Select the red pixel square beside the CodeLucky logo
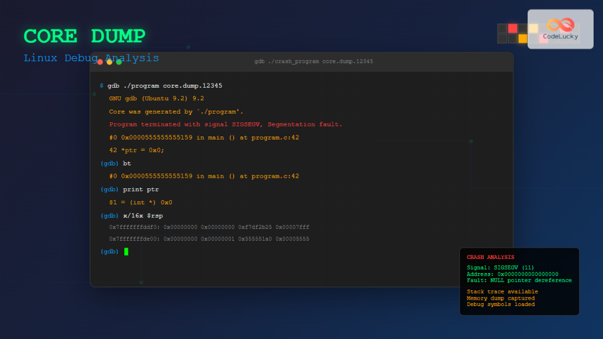The height and width of the screenshot is (339, 603). 512,28
